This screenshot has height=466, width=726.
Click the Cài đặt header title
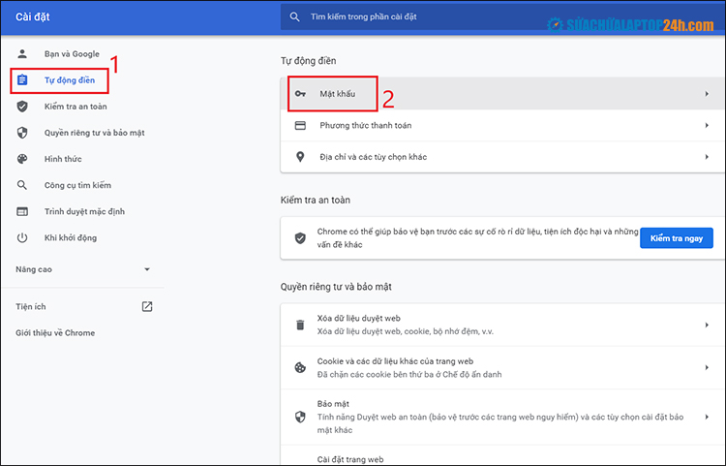click(x=32, y=17)
